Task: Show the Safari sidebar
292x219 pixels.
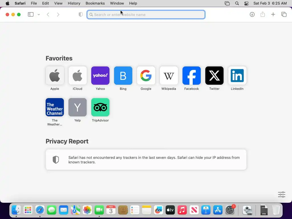Action: pyautogui.click(x=31, y=15)
